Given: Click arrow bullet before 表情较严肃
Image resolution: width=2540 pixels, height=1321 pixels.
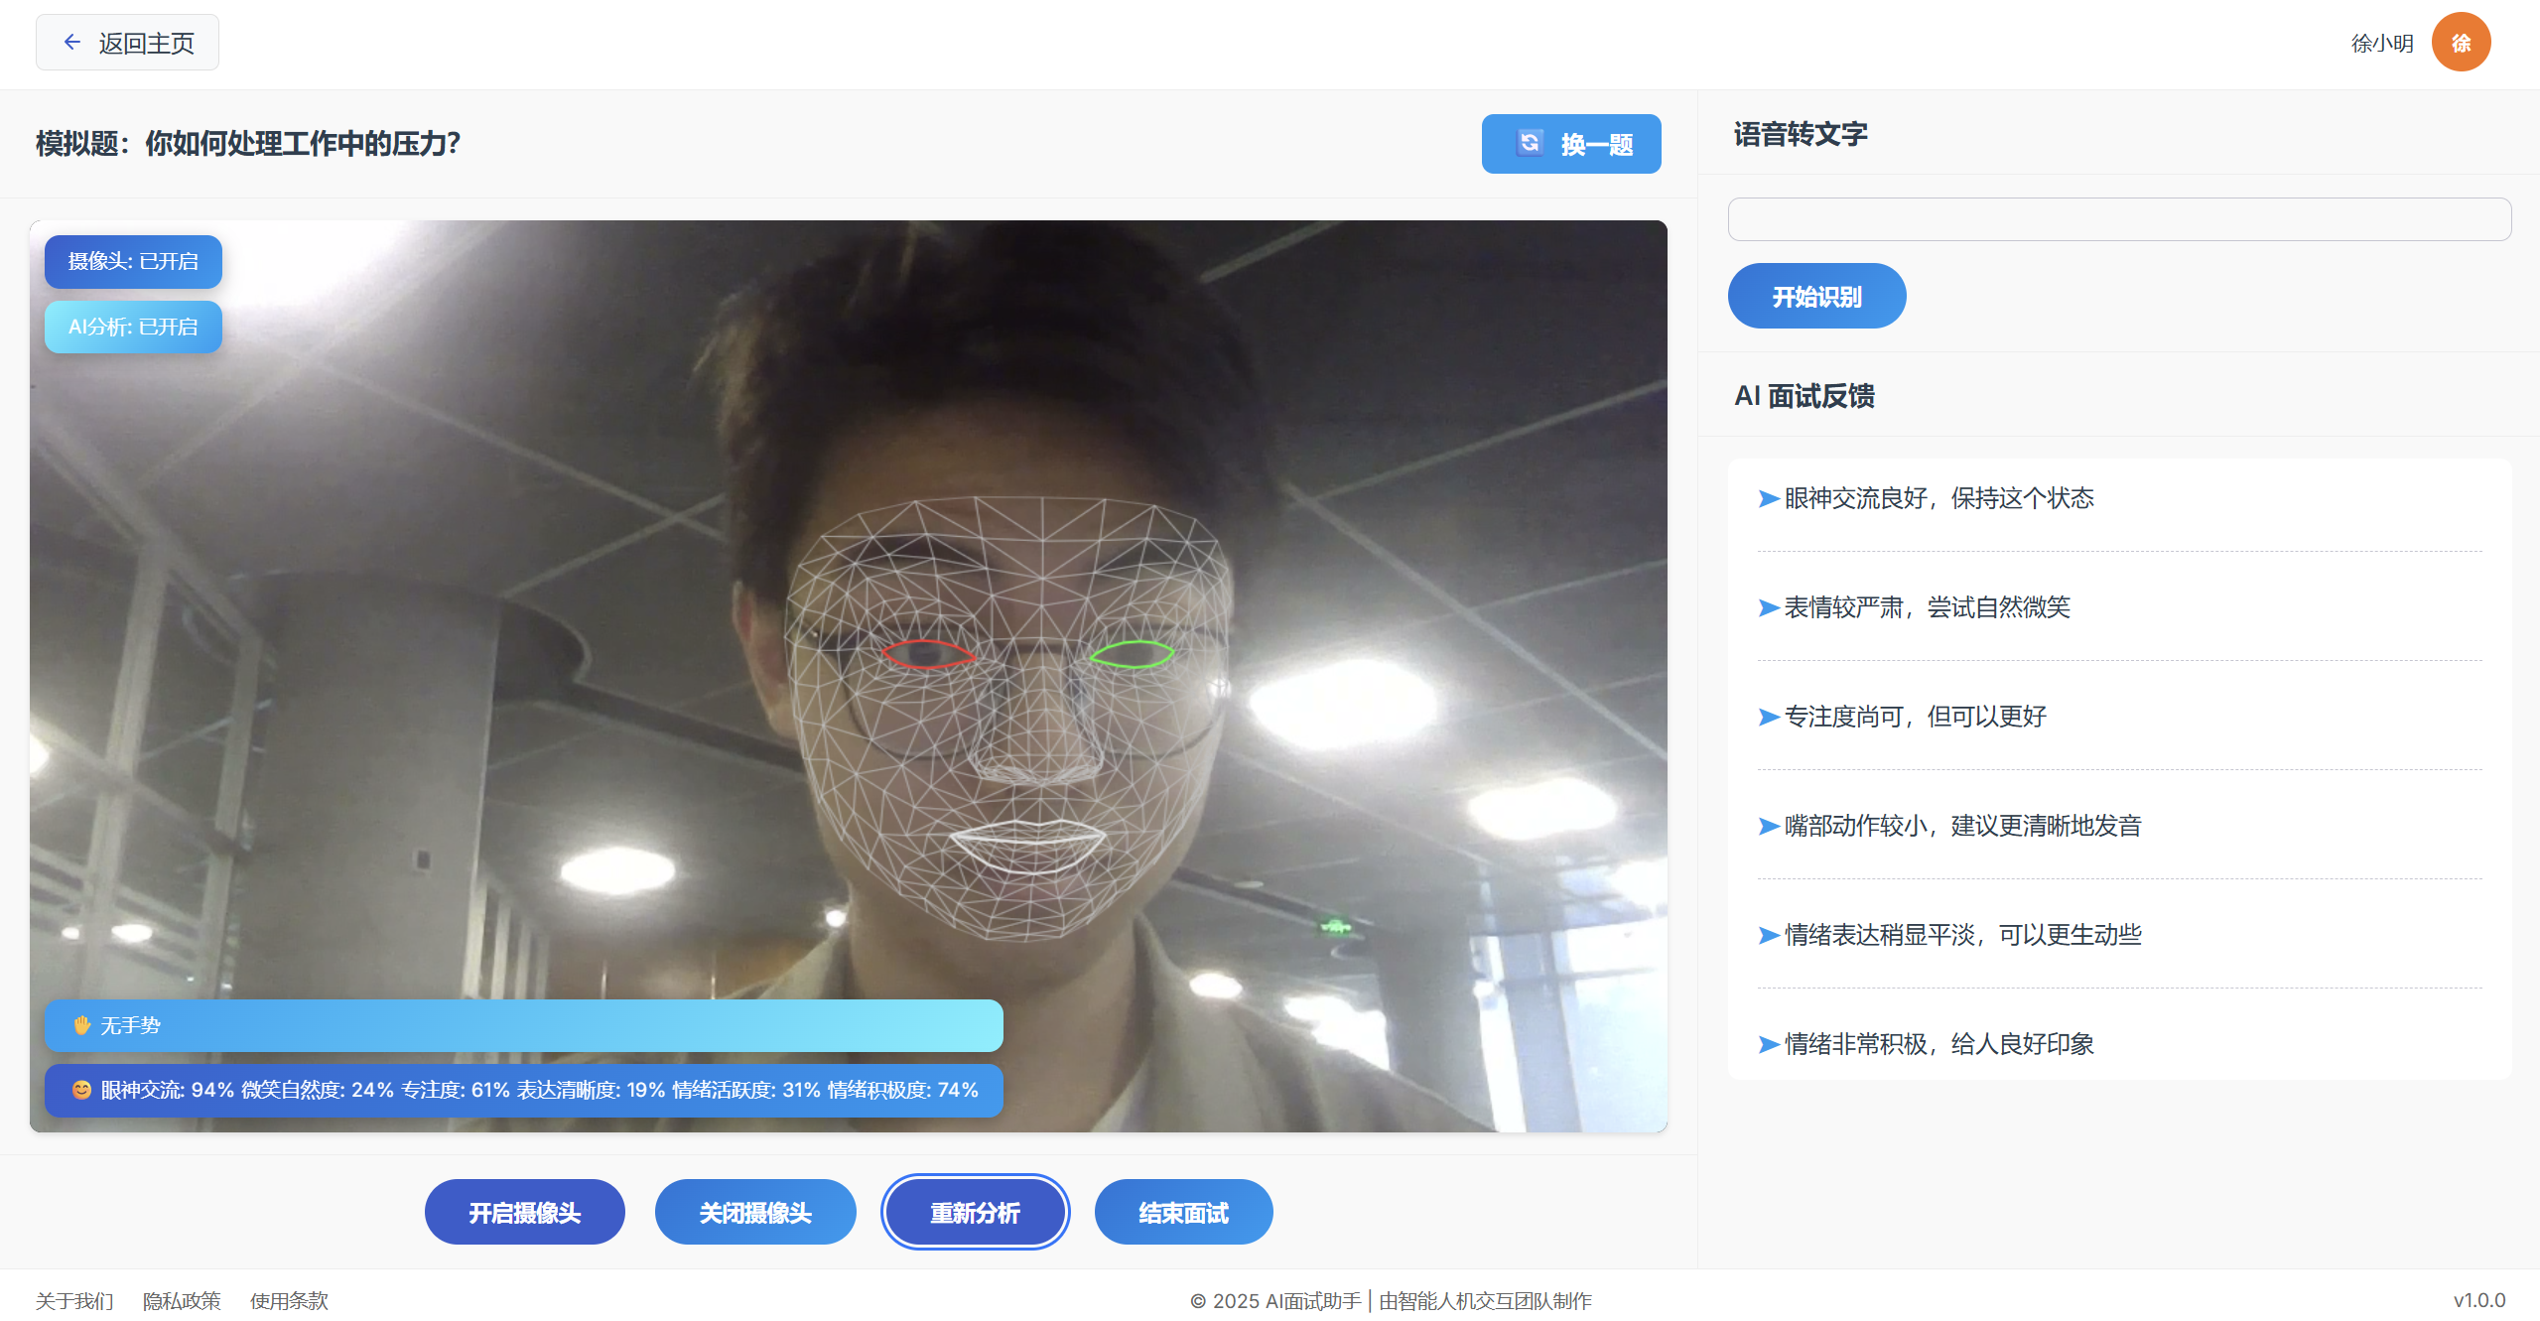Looking at the screenshot, I should point(1768,607).
